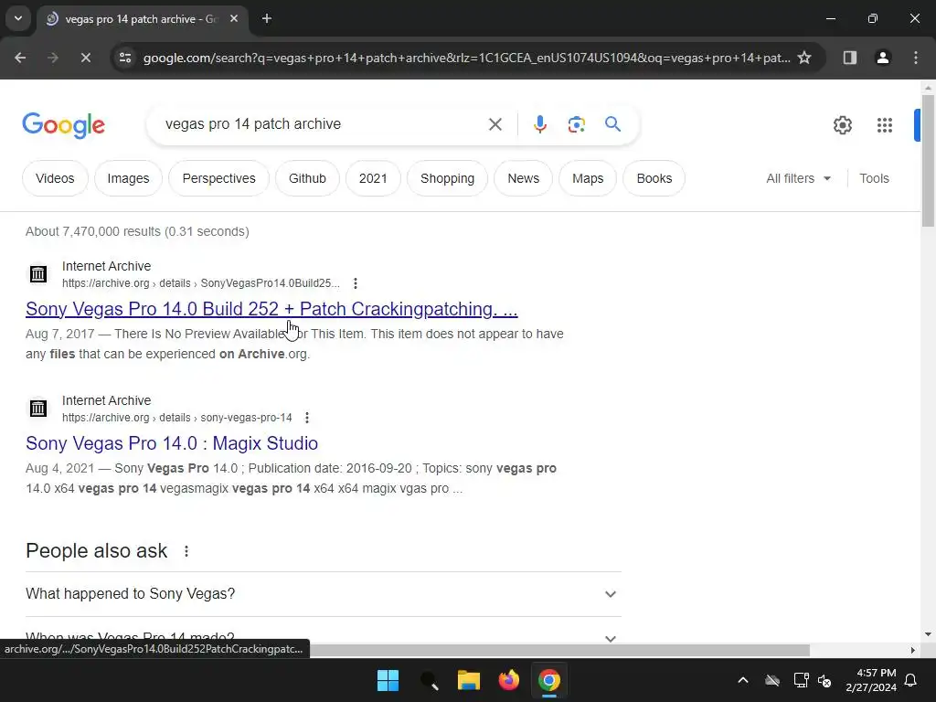Image resolution: width=936 pixels, height=702 pixels.
Task: Open the notification bell
Action: 911,680
